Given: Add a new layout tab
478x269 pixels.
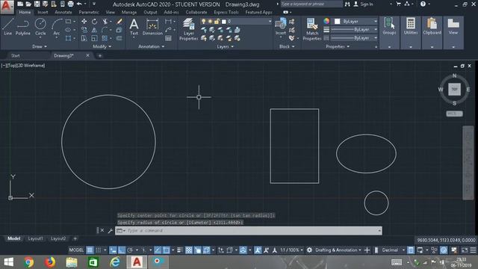Looking at the screenshot, I should click(75, 238).
